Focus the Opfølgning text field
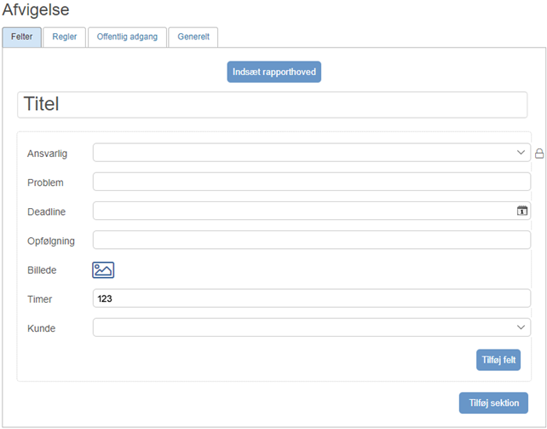The image size is (547, 429). click(x=312, y=240)
